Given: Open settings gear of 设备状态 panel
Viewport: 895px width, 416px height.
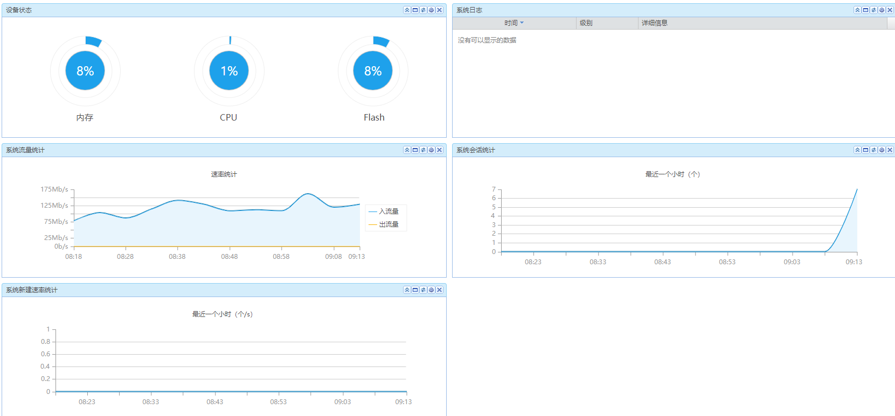Looking at the screenshot, I should (431, 10).
